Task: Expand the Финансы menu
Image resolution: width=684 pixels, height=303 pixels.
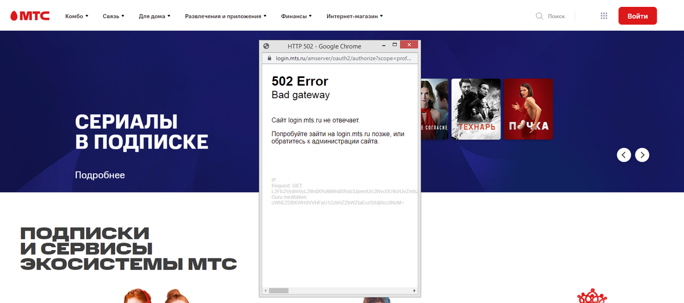Action: pyautogui.click(x=296, y=16)
